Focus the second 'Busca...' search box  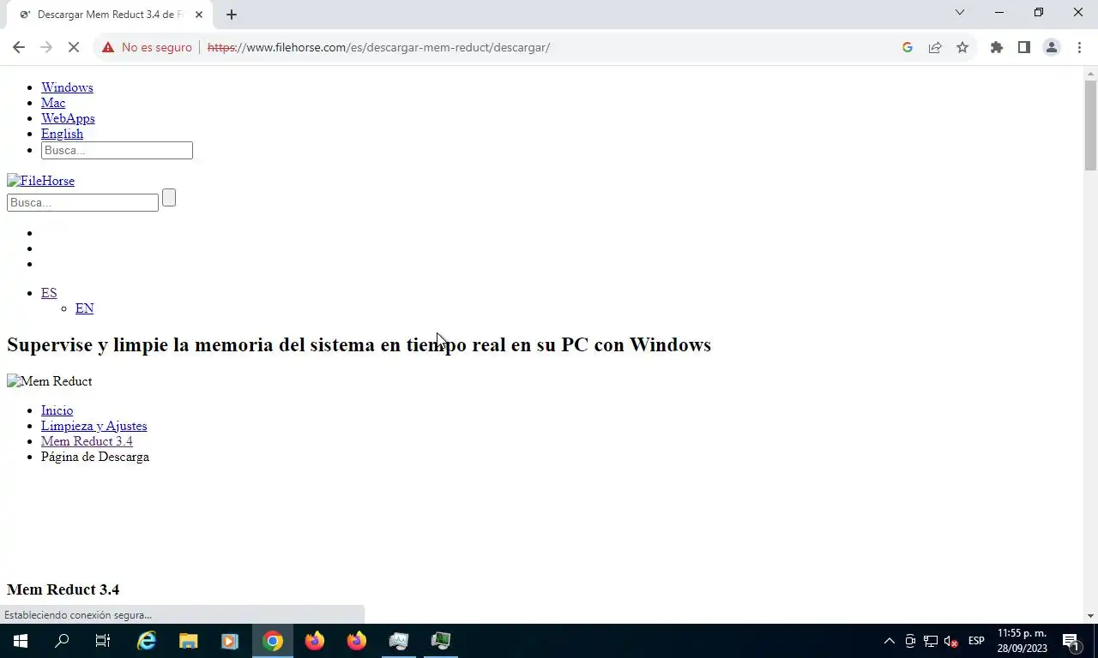pyautogui.click(x=82, y=203)
